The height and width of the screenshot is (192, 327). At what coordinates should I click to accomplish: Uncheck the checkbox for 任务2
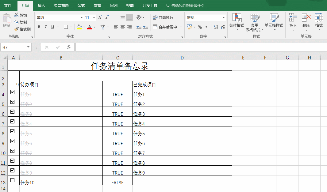(x=13, y=102)
